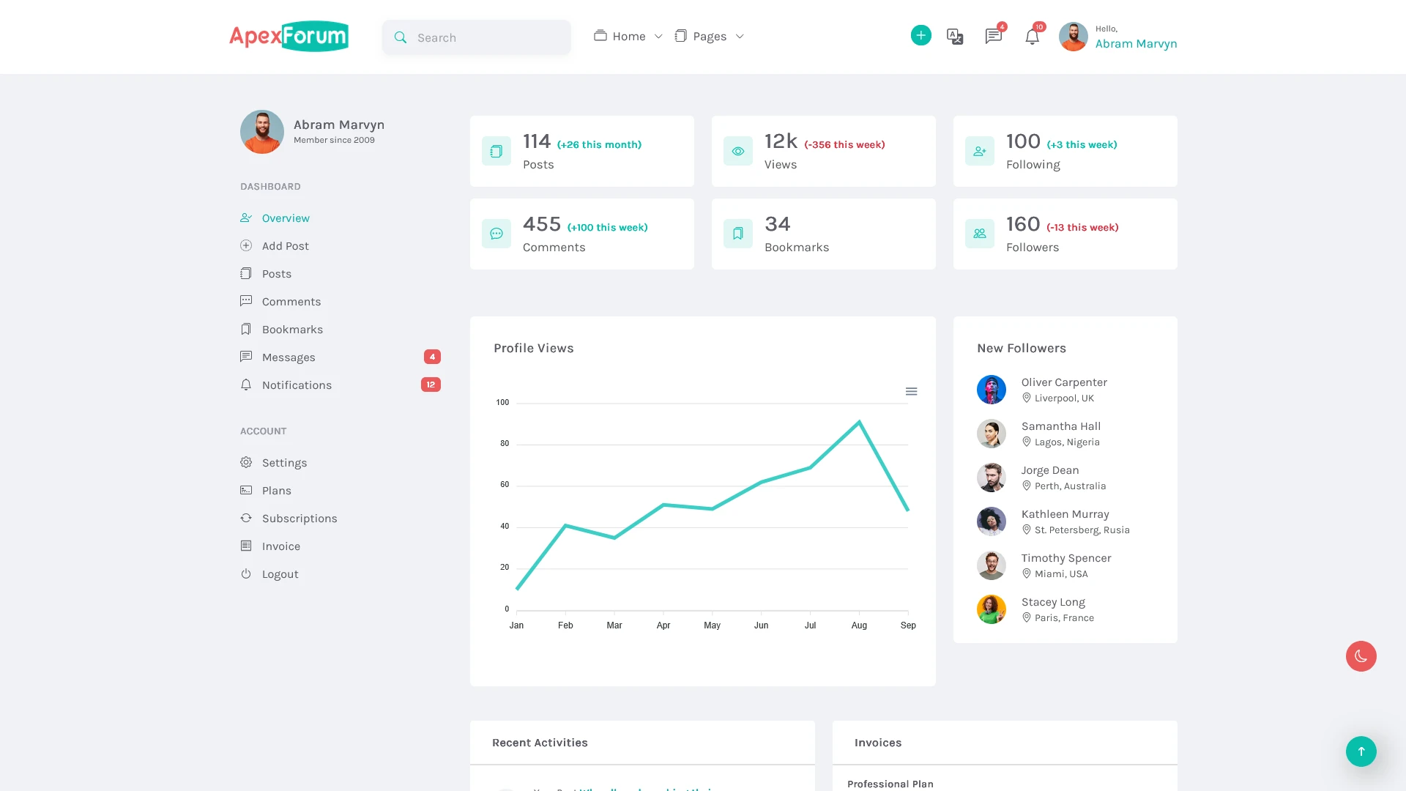Click the Plans card icon

[x=246, y=490]
